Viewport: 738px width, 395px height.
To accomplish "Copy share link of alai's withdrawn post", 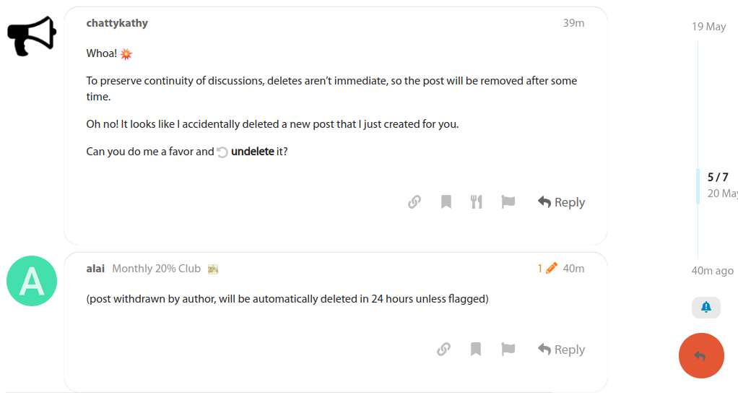I will (444, 350).
